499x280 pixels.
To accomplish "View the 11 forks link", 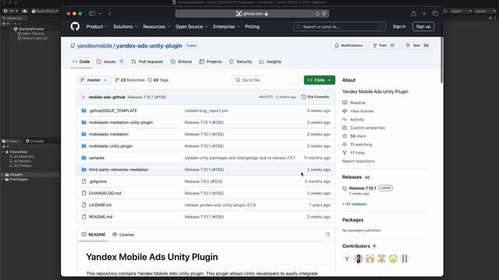I will tap(353, 152).
